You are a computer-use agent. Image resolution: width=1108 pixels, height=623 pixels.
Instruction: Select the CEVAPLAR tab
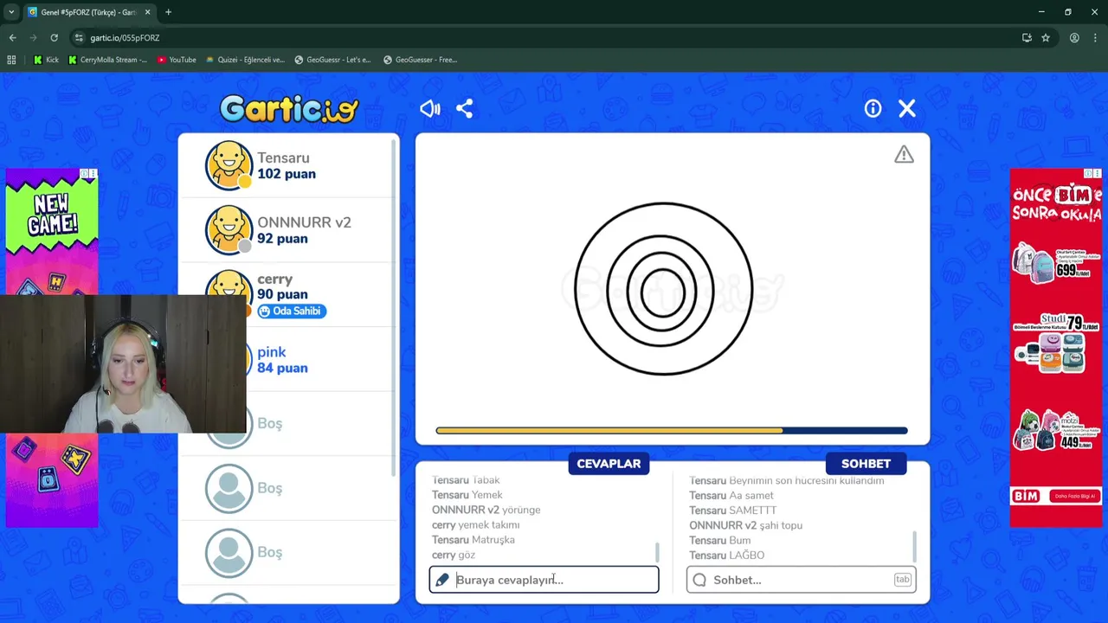coord(609,464)
